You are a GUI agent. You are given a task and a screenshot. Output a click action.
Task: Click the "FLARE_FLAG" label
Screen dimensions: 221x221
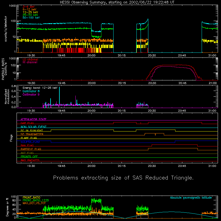(x=29, y=138)
